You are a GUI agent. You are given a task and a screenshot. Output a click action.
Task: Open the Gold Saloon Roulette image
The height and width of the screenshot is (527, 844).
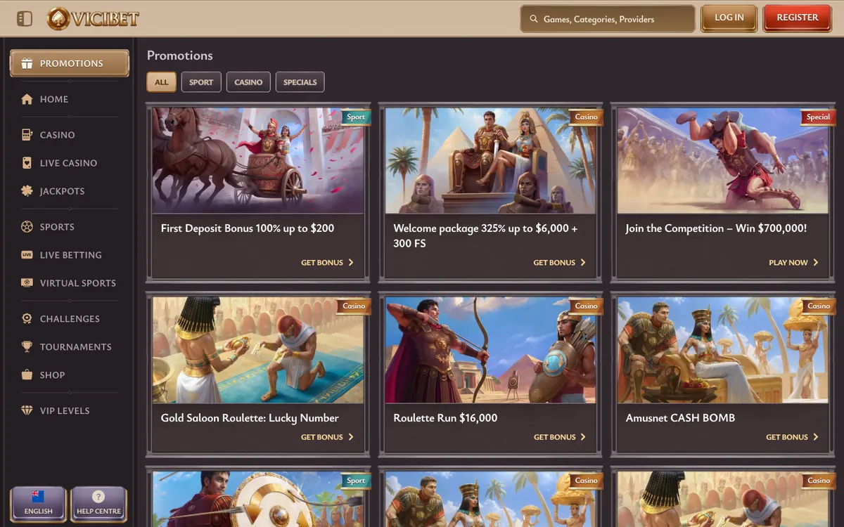[x=258, y=350]
